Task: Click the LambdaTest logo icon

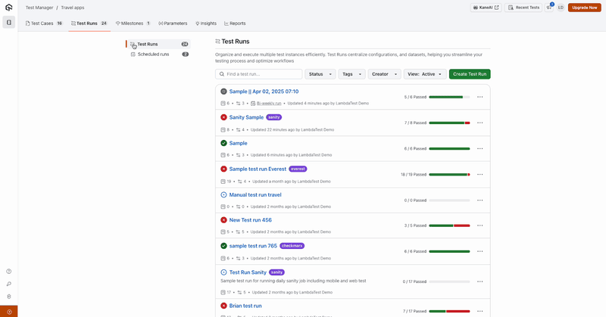Action: coord(8,7)
